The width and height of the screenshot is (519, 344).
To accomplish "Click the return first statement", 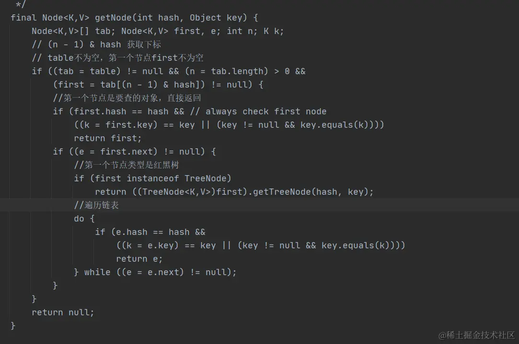I will click(x=108, y=138).
